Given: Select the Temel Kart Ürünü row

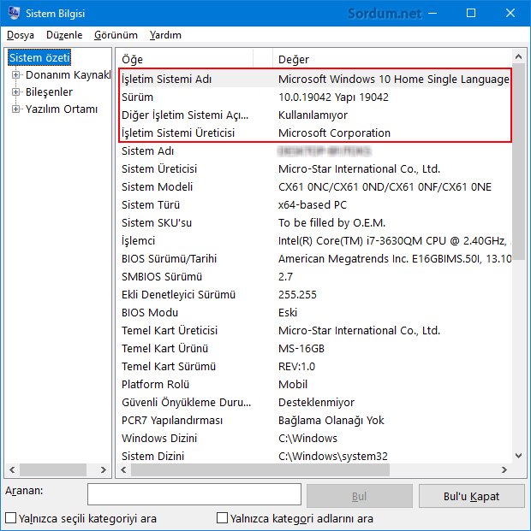Looking at the screenshot, I should pyautogui.click(x=314, y=349).
